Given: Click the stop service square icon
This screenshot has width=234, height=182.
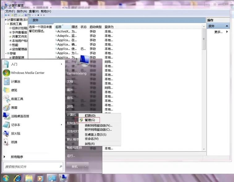Looking at the screenshot, I should tap(38, 15).
